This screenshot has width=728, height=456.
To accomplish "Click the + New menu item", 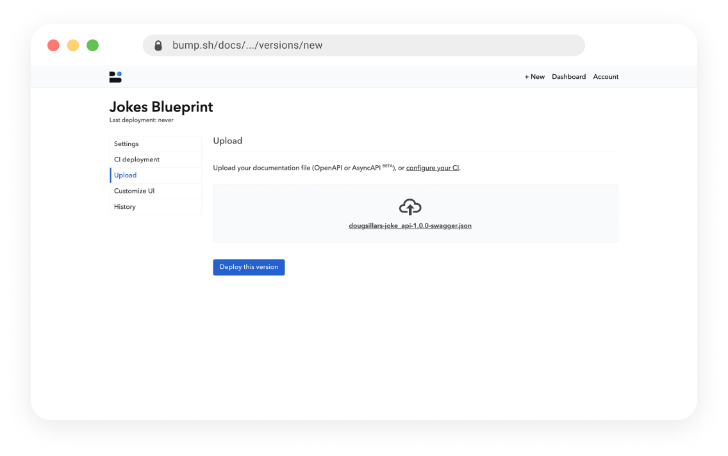I will coord(534,76).
